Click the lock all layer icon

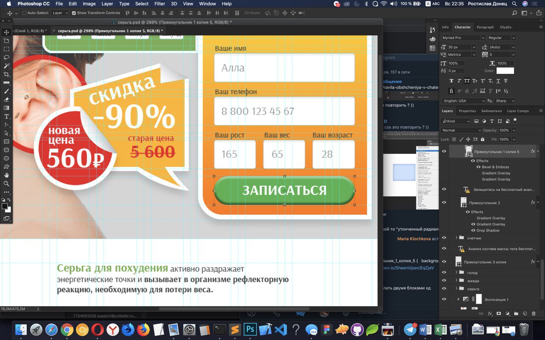click(x=482, y=139)
